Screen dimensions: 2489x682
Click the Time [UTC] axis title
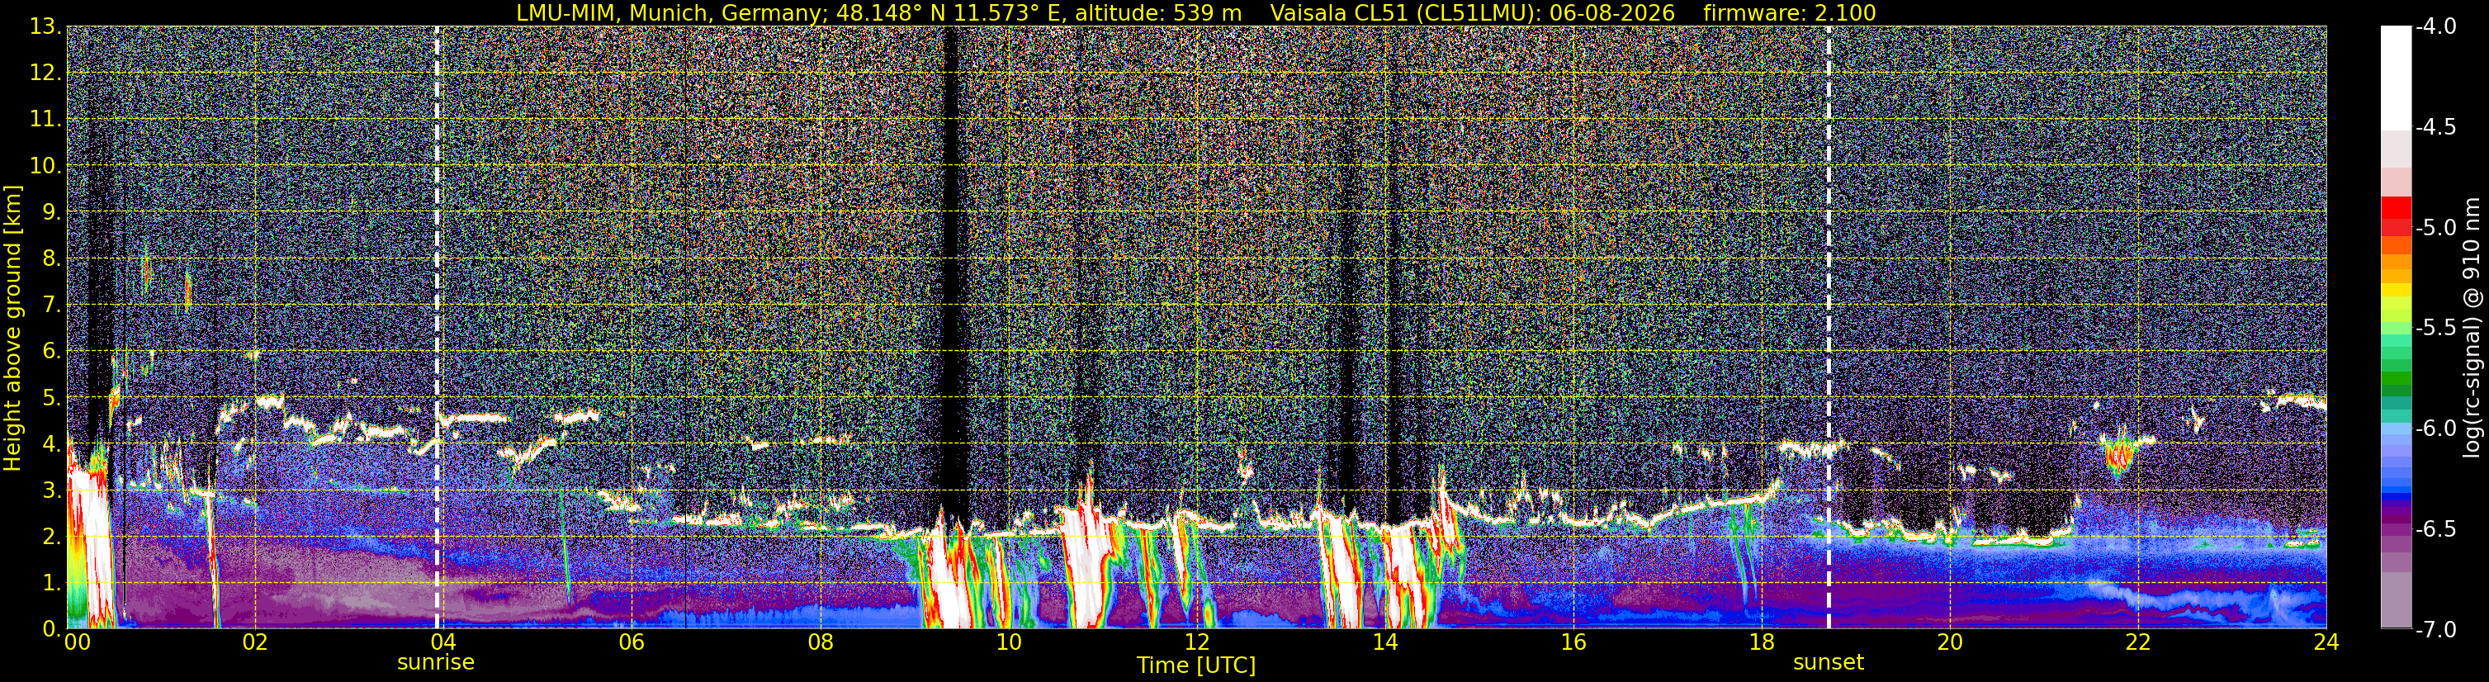(1196, 665)
